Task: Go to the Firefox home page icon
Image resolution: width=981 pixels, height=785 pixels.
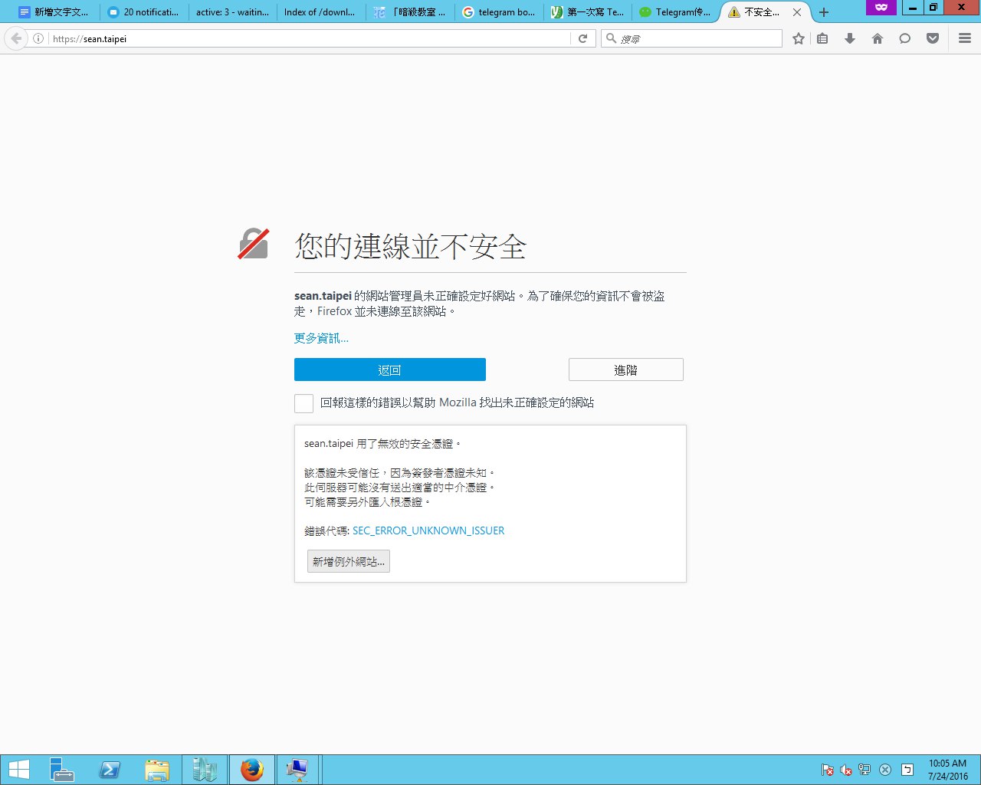Action: 878,38
